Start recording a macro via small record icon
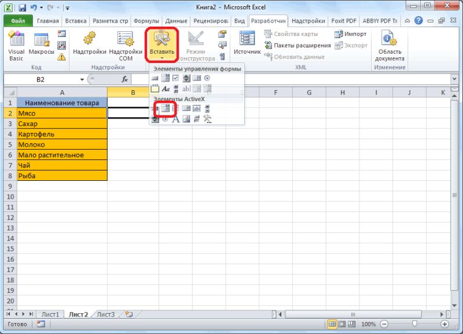 point(61,34)
